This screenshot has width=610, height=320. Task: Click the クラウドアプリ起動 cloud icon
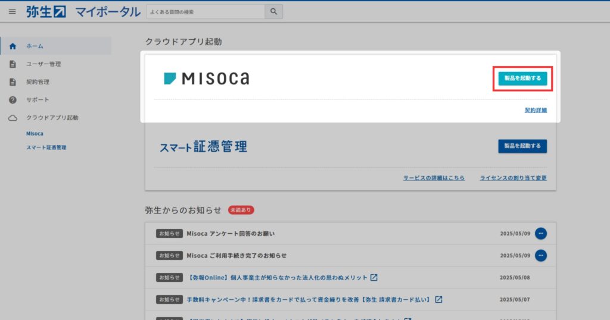tap(13, 118)
